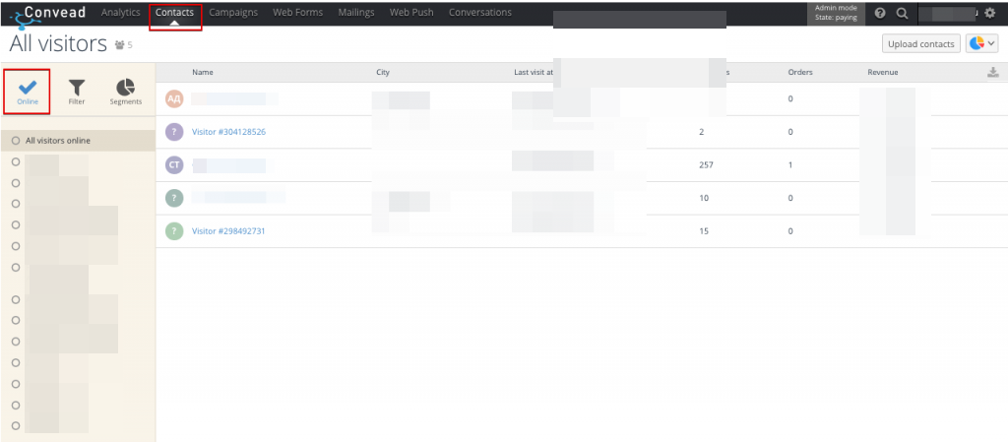Open Web Forms section

(297, 12)
